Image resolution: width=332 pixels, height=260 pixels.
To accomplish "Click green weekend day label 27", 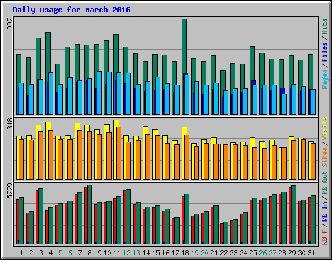I will point(272,253).
